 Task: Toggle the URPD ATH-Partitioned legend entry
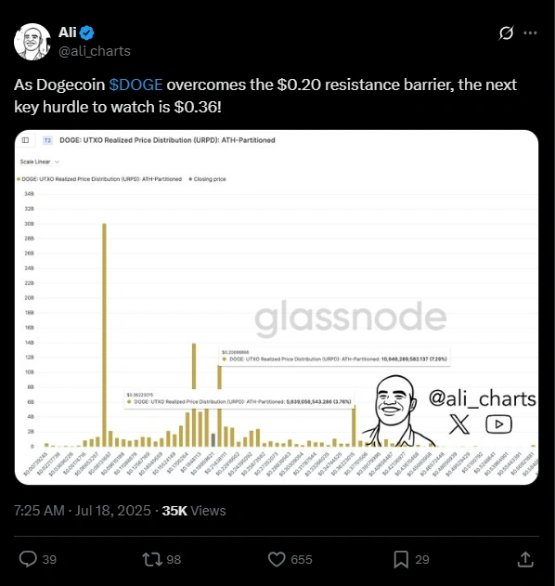point(99,179)
